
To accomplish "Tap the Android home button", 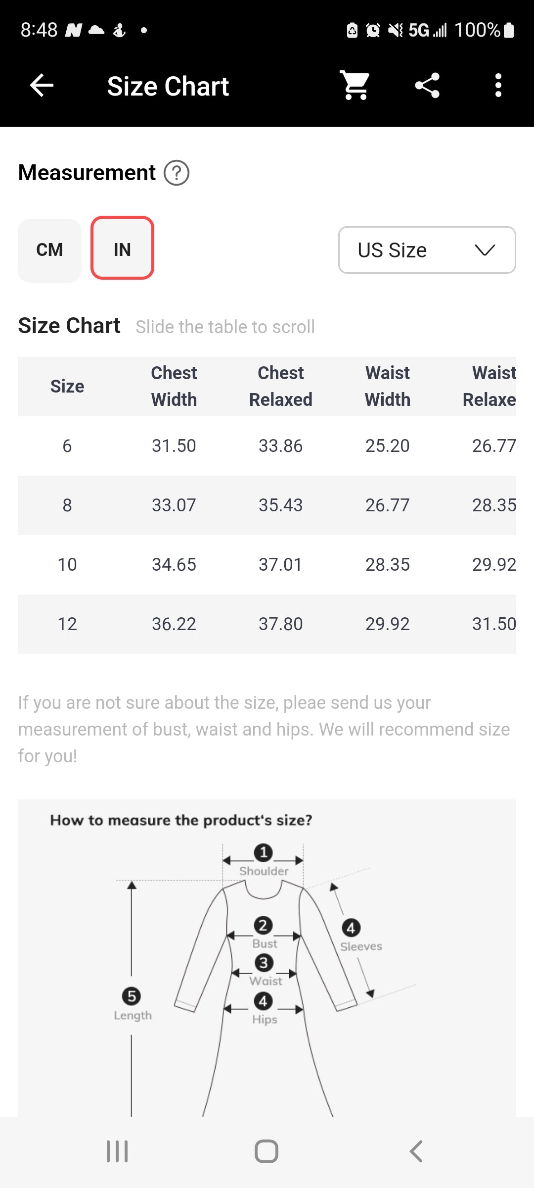I will 267,1151.
